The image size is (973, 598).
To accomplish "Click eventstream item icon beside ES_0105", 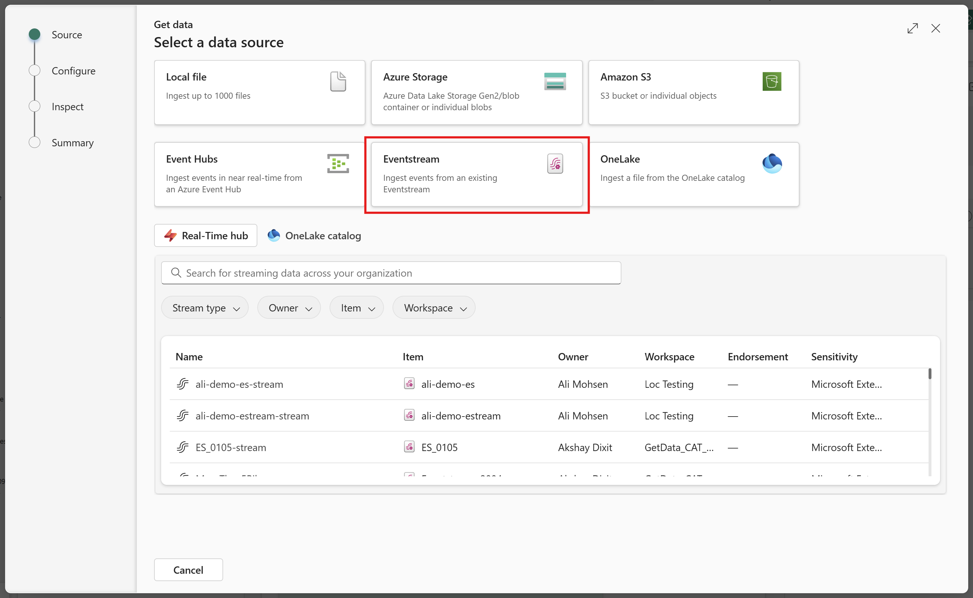I will [409, 447].
